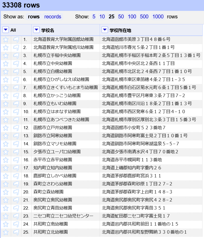Open the 学校名 column dropdown menu
Screen dimensions: 204x238
click(37, 30)
